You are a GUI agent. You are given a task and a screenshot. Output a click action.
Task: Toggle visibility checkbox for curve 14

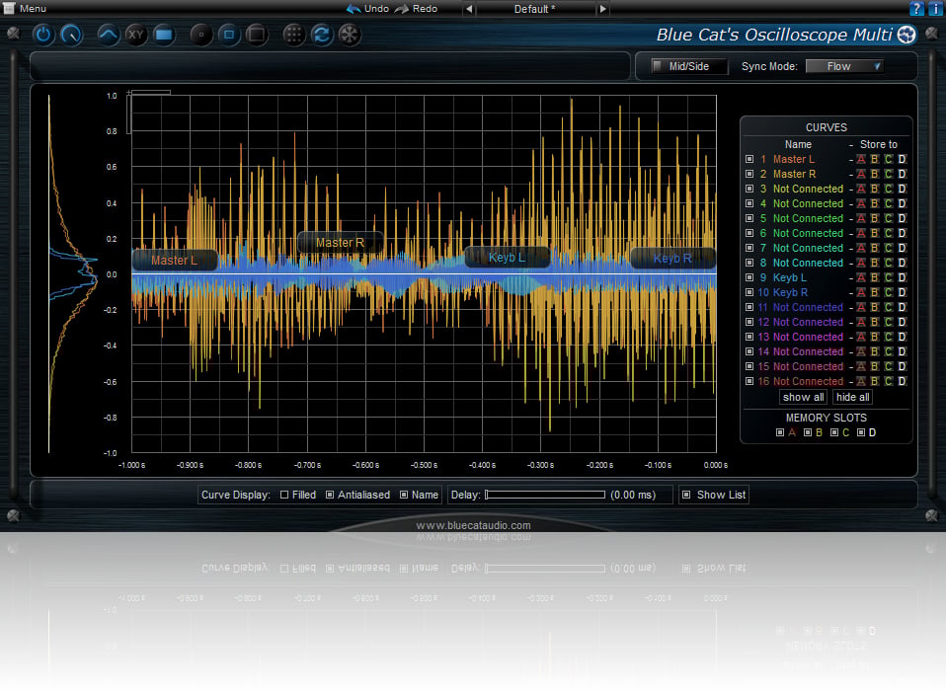click(749, 351)
